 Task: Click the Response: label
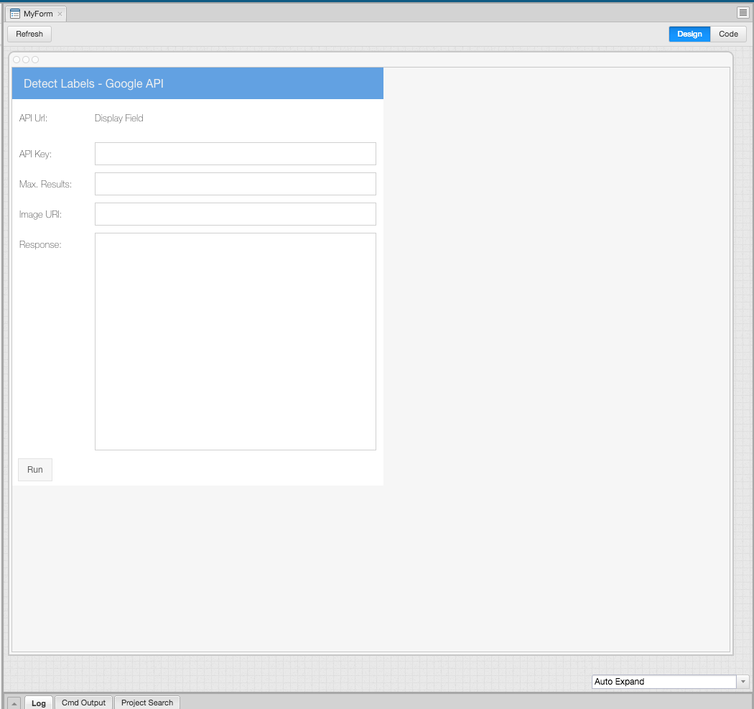[40, 245]
